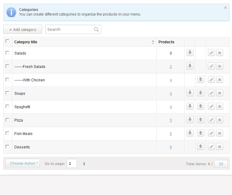Image resolution: width=232 pixels, height=195 pixels.
Task: Open Spaghetti products count link
Action: click(171, 107)
